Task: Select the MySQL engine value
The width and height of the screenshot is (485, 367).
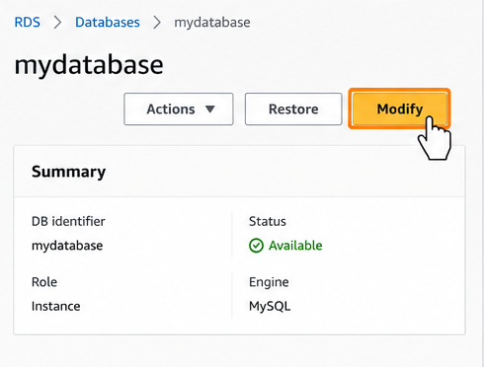Action: (x=270, y=307)
